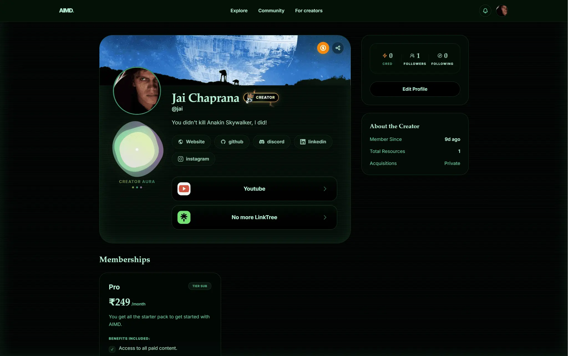Click the CREATOR badge

(261, 97)
